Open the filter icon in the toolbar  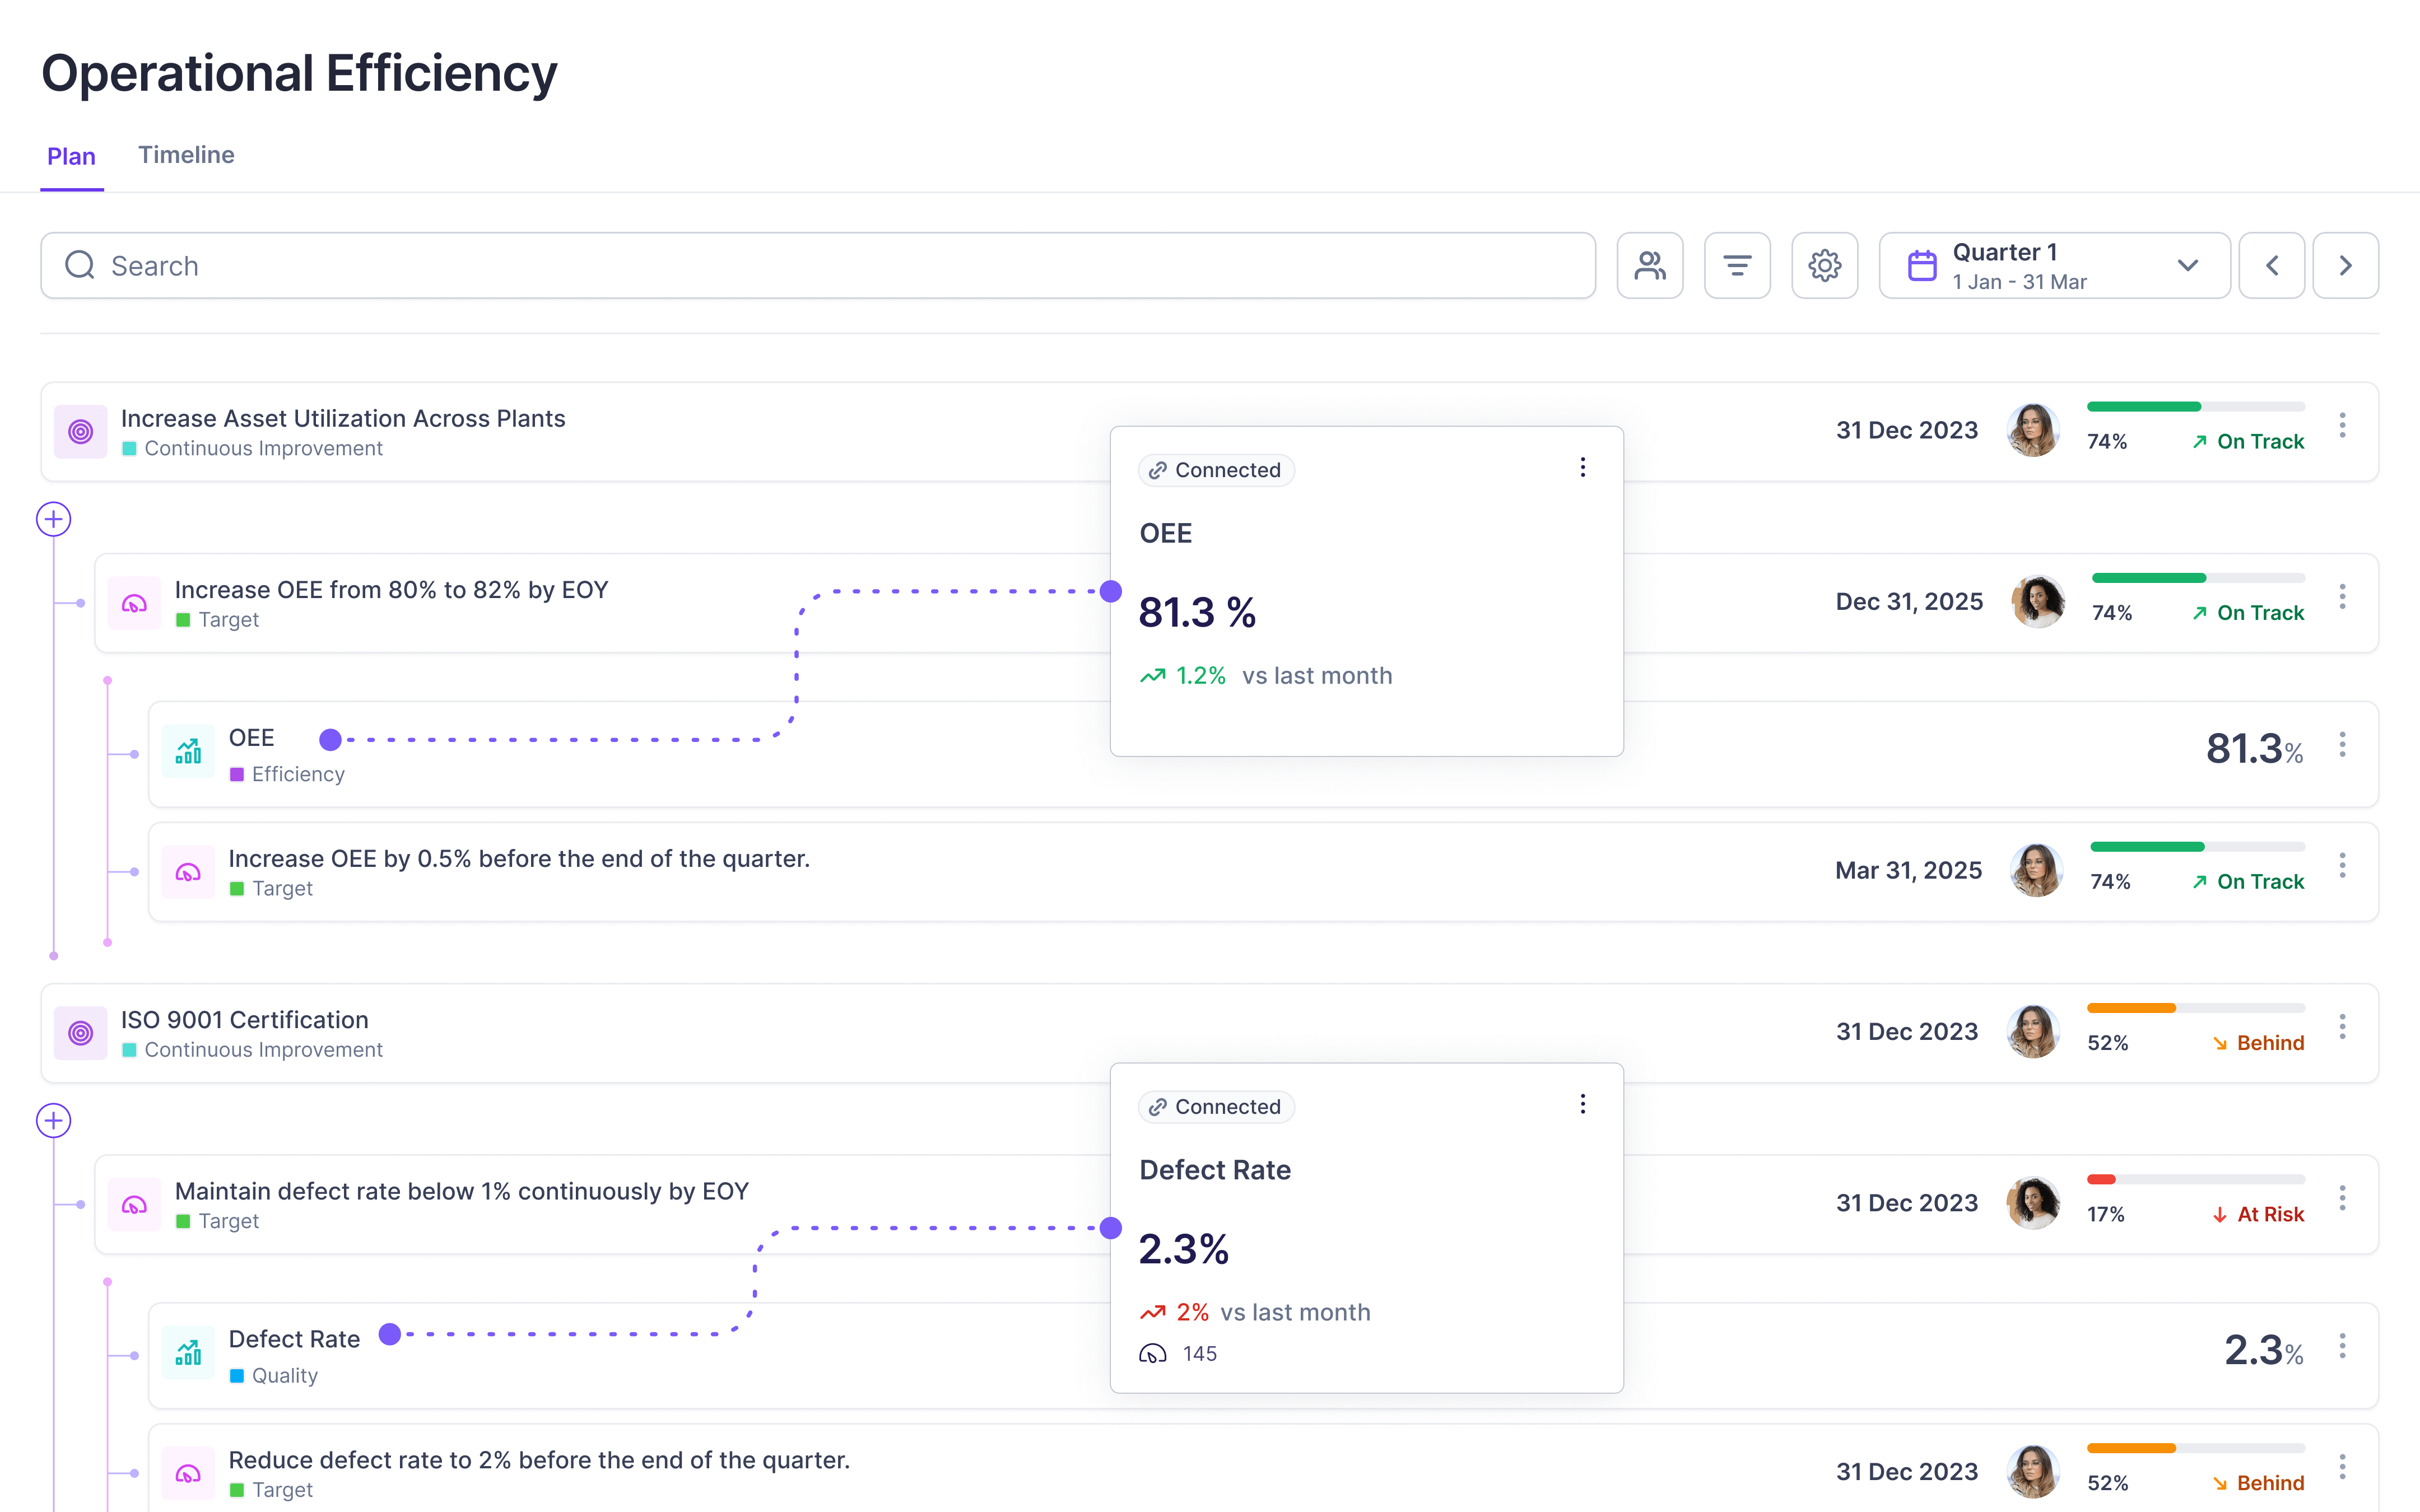pos(1737,265)
